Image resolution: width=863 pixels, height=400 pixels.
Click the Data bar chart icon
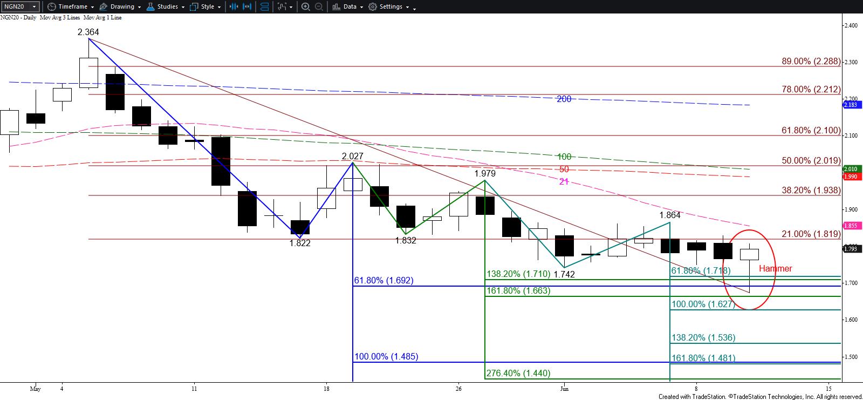click(336, 7)
